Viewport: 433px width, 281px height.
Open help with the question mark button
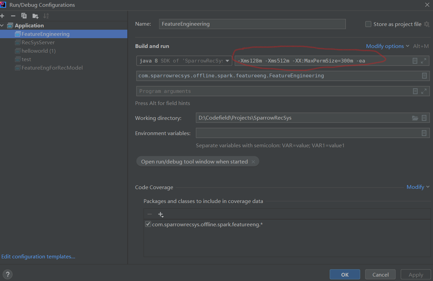tap(7, 274)
